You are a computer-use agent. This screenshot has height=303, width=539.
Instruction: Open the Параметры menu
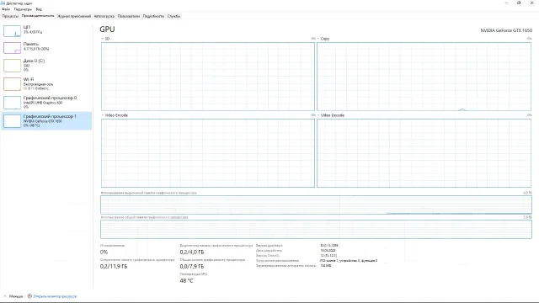tap(23, 9)
